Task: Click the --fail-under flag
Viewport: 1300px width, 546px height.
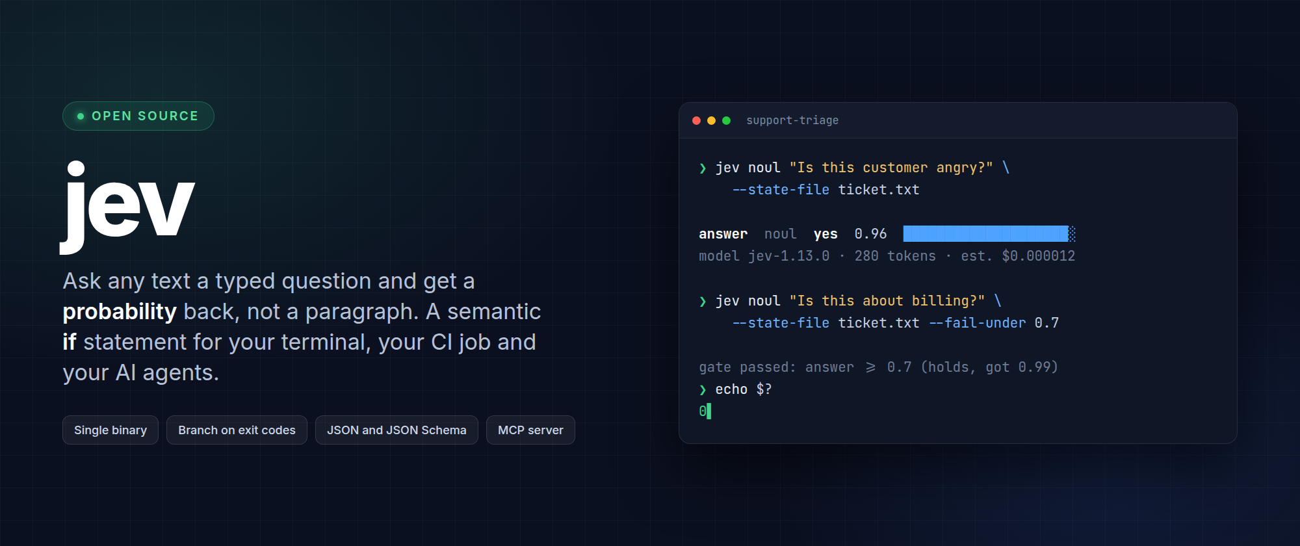Action: pyautogui.click(x=977, y=323)
